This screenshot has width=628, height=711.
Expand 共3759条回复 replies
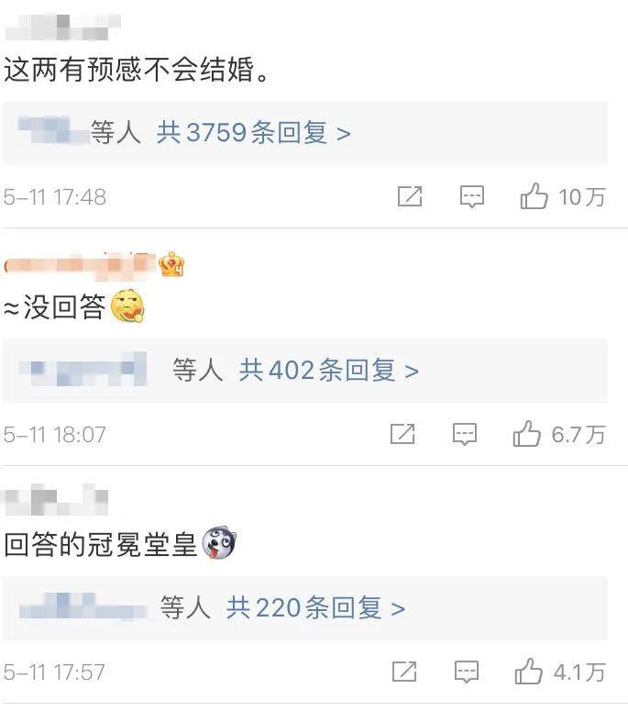point(253,132)
